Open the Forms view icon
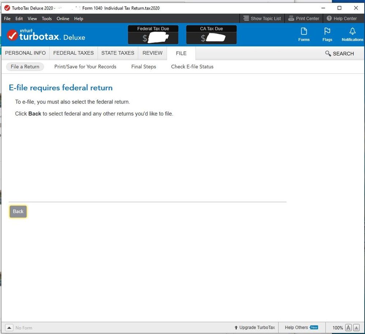The height and width of the screenshot is (334, 365). tap(304, 34)
